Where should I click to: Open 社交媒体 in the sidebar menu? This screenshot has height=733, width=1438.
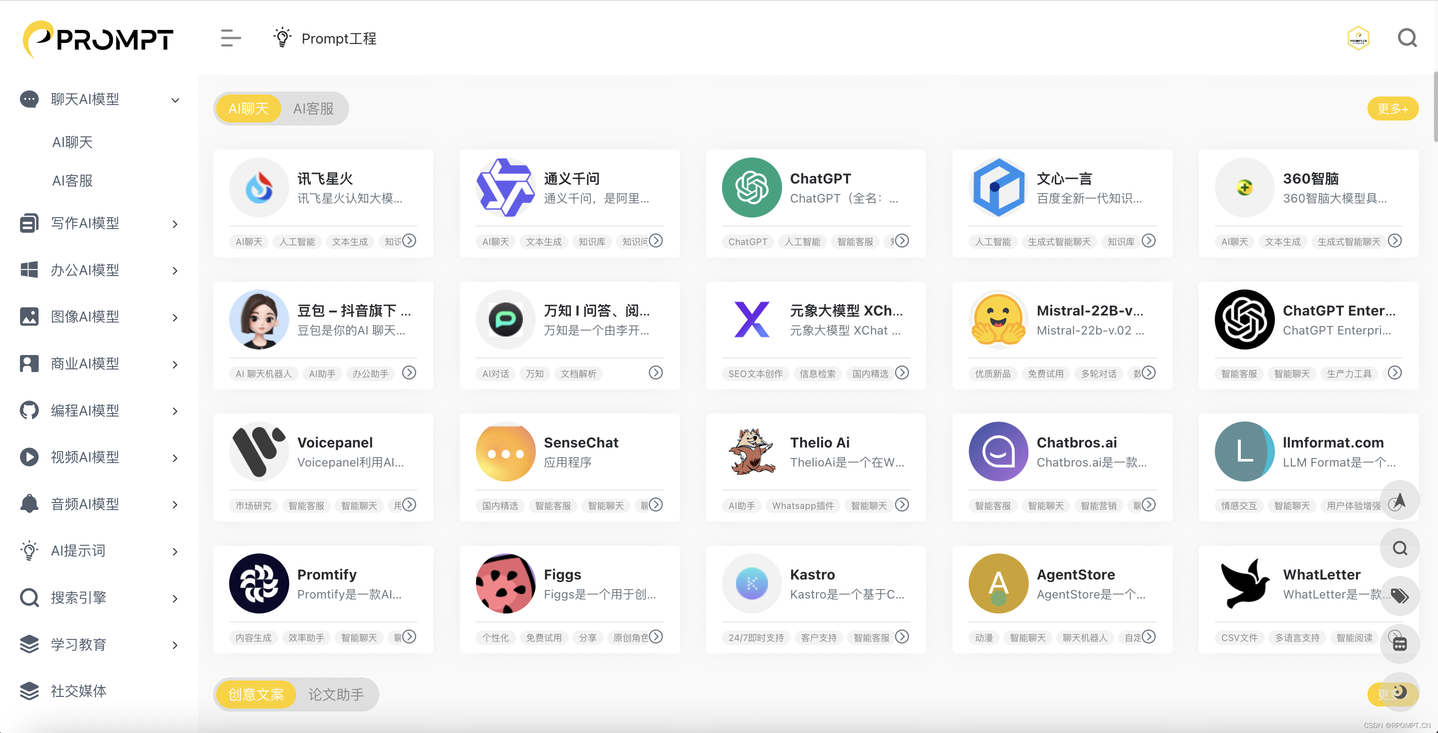[78, 691]
